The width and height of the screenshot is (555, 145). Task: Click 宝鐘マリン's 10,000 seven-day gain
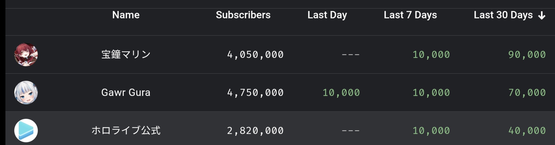431,55
